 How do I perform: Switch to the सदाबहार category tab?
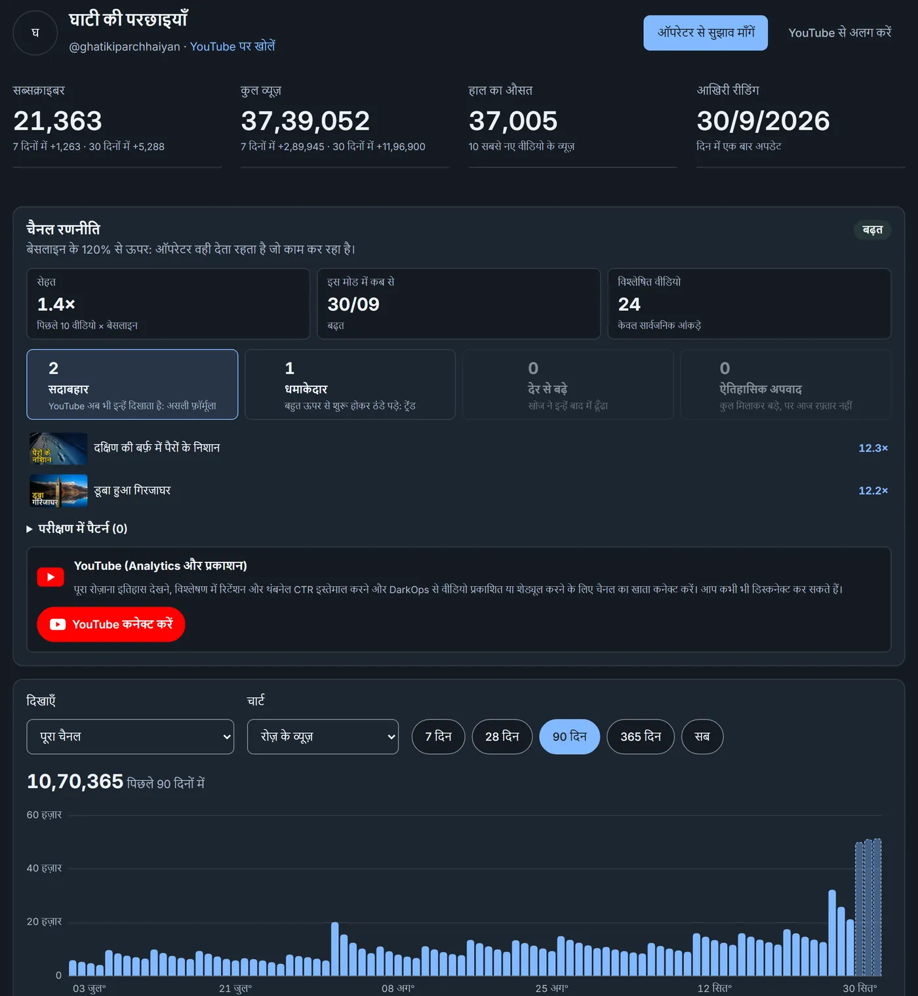tap(132, 384)
